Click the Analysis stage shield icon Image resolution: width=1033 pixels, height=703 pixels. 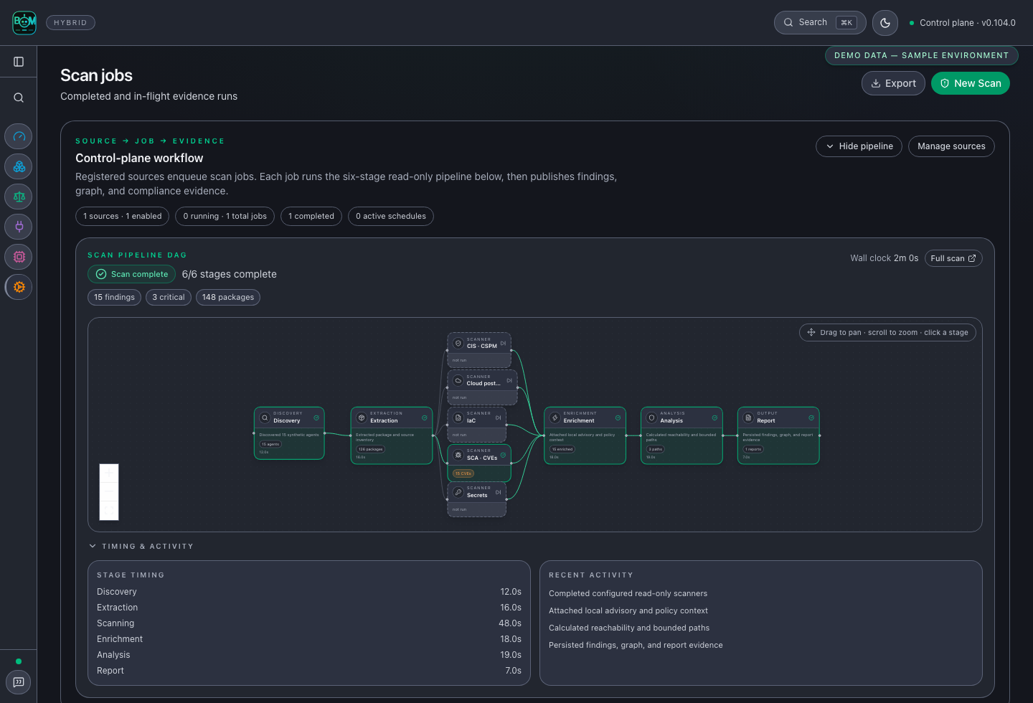(651, 417)
